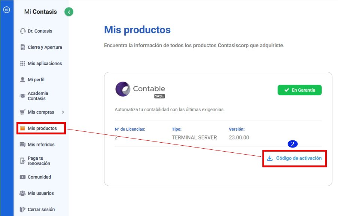Screen dimensions: 338x216
Task: Click the Tipo label
Action: point(177,129)
